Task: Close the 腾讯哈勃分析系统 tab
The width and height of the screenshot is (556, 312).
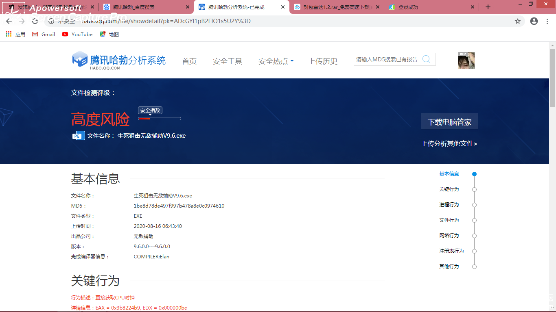Action: pos(282,7)
